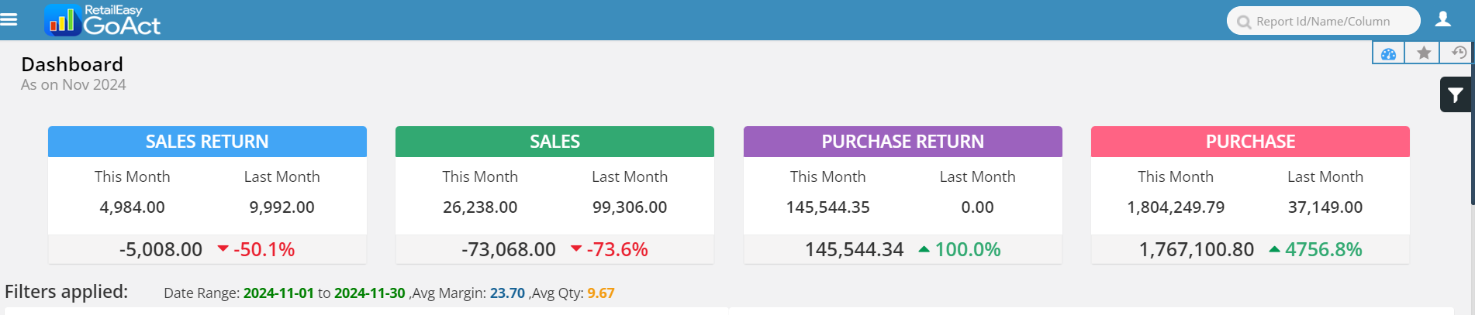
Task: Click the red -50.1% sales return change
Action: (264, 249)
